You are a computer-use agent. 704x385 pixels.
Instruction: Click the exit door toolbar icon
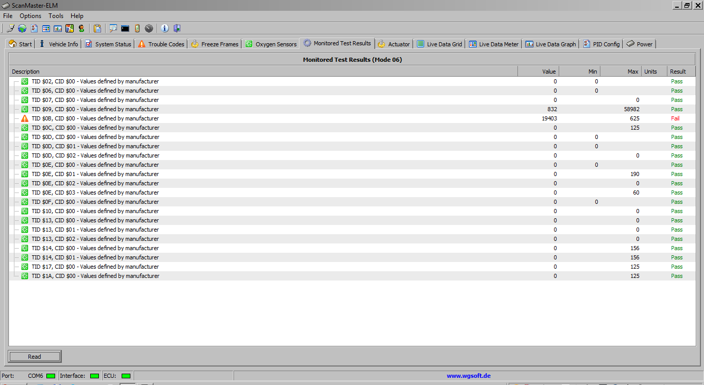coord(177,28)
